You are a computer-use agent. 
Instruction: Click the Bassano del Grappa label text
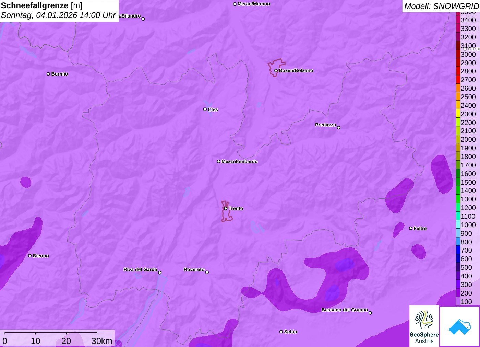click(x=345, y=310)
